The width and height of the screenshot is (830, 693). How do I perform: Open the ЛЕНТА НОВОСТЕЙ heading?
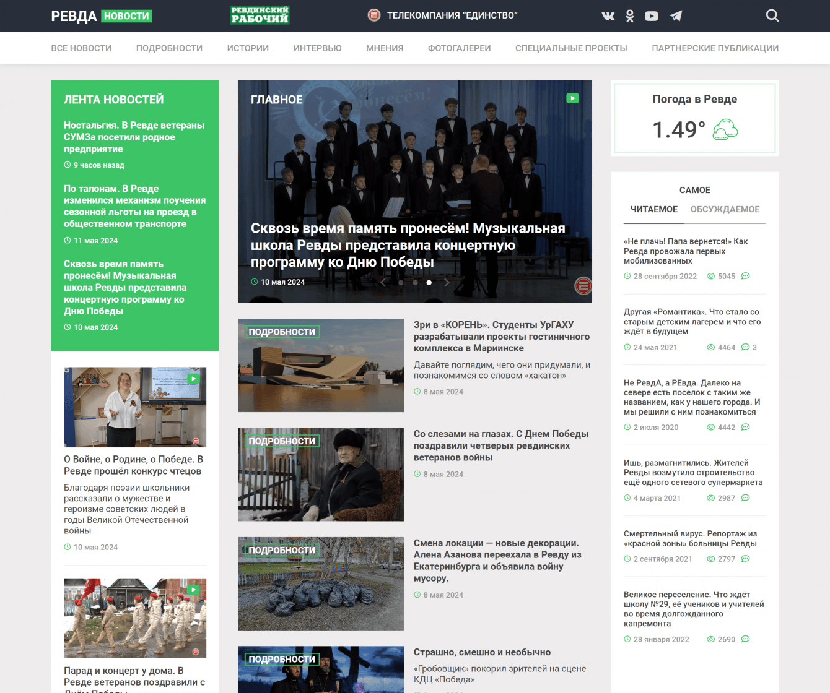[x=114, y=100]
